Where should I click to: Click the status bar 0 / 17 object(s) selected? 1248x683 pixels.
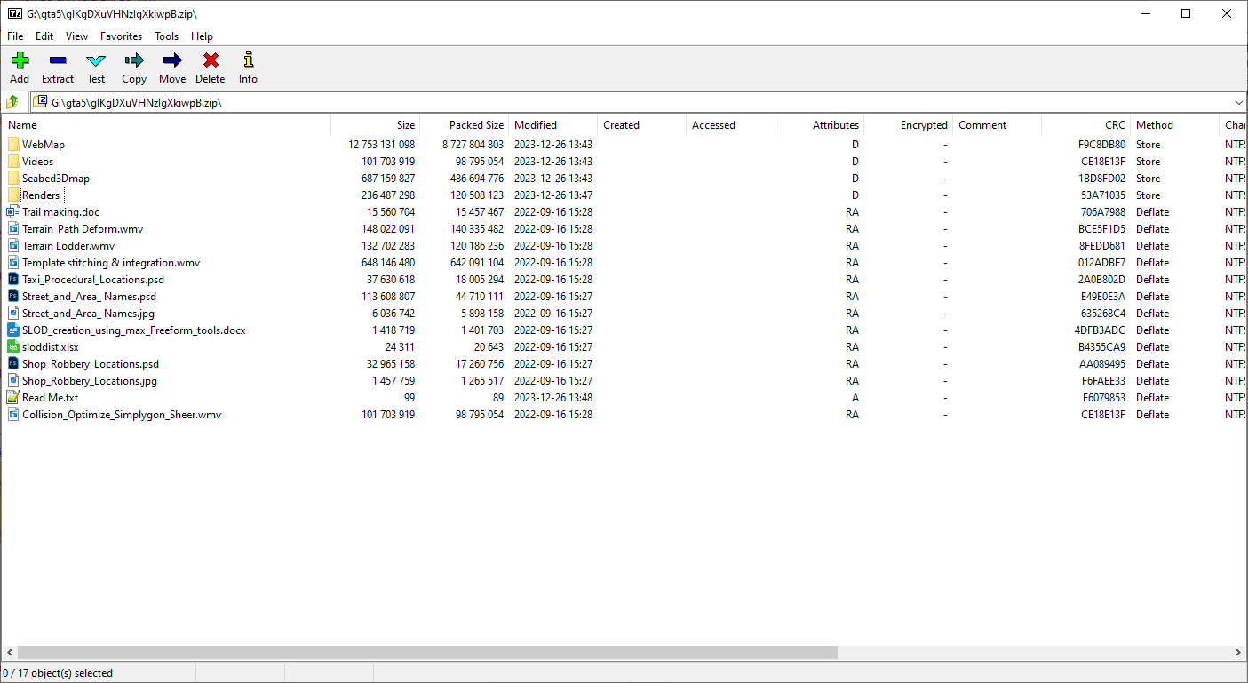pyautogui.click(x=59, y=673)
